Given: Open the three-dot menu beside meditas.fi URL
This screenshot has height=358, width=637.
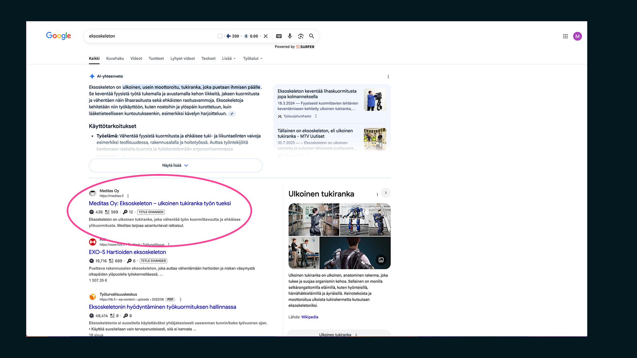Looking at the screenshot, I should point(128,196).
